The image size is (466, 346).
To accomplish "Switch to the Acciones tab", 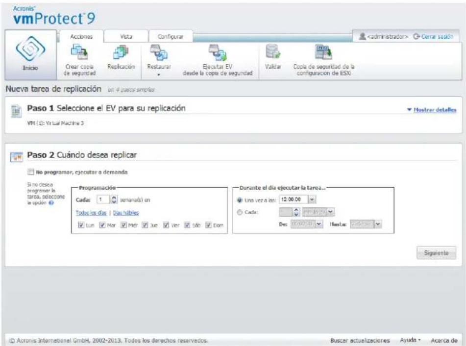I will coord(81,37).
